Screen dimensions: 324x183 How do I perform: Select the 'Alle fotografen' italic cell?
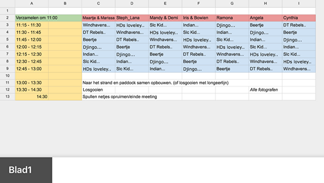pyautogui.click(x=265, y=90)
